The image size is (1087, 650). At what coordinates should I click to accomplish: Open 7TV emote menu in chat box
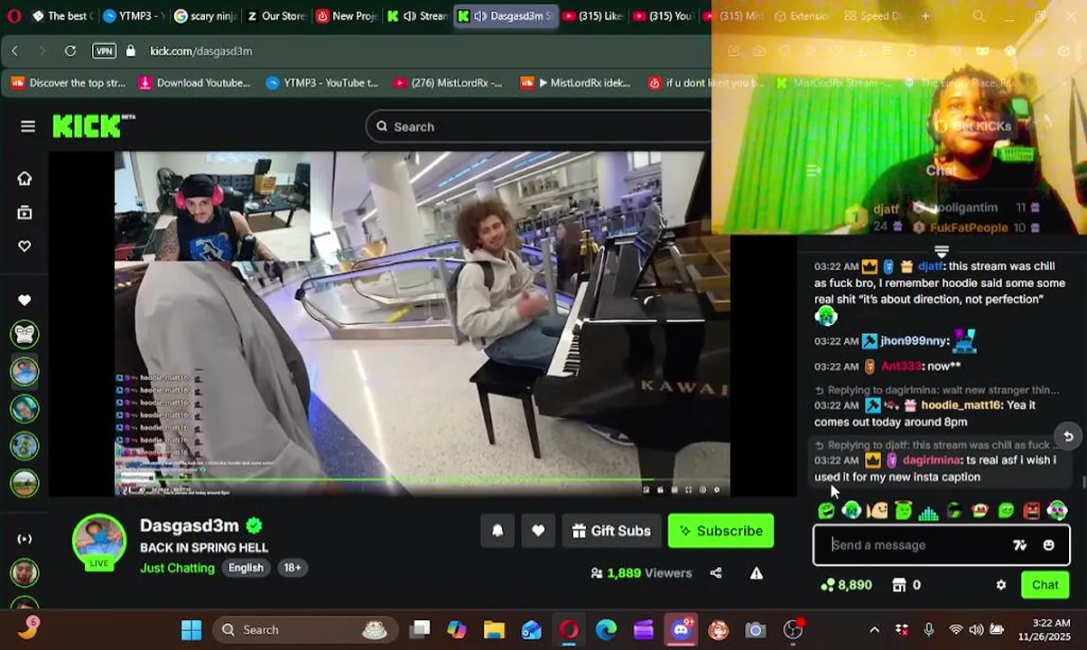(1020, 545)
